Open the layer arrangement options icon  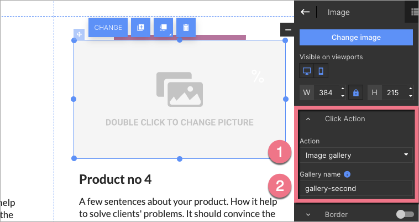(x=163, y=28)
